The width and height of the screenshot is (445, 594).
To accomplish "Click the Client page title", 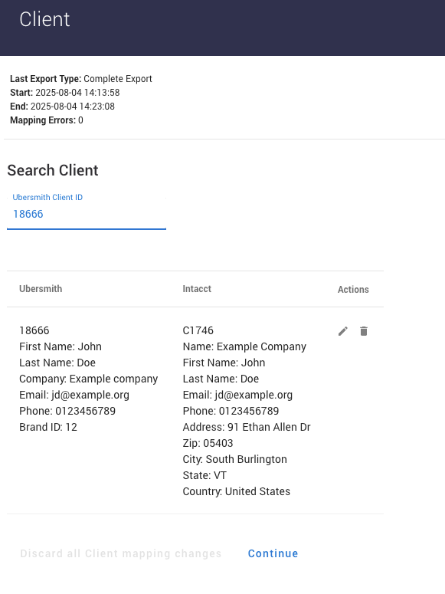I will 44,19.
